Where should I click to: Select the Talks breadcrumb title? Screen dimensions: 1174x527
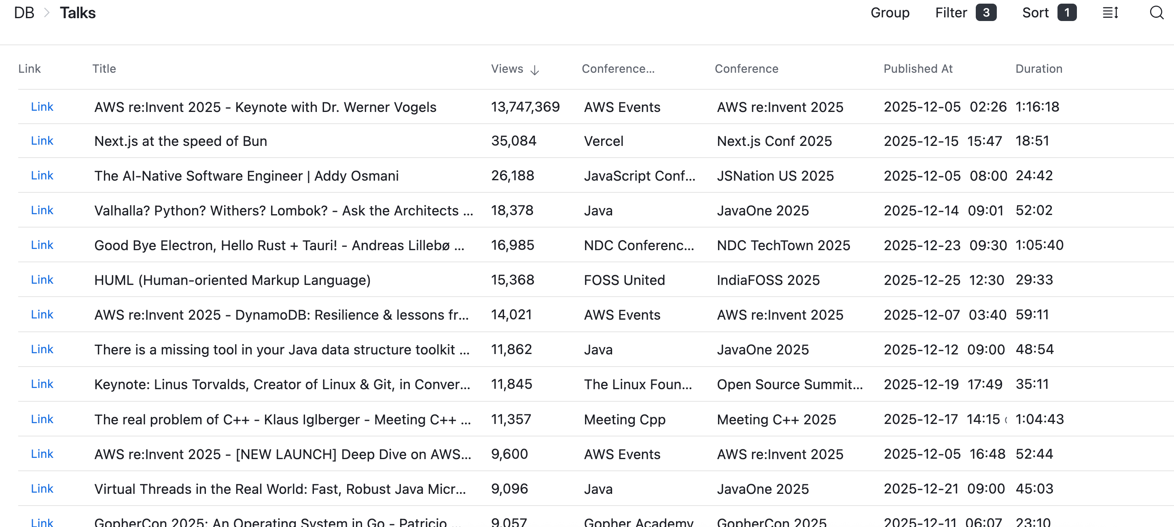click(78, 13)
